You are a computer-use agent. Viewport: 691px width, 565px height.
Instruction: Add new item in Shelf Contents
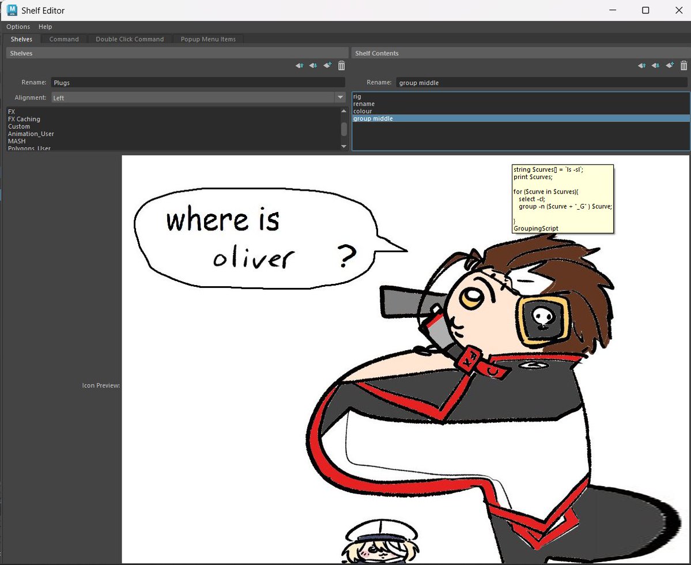coord(670,65)
